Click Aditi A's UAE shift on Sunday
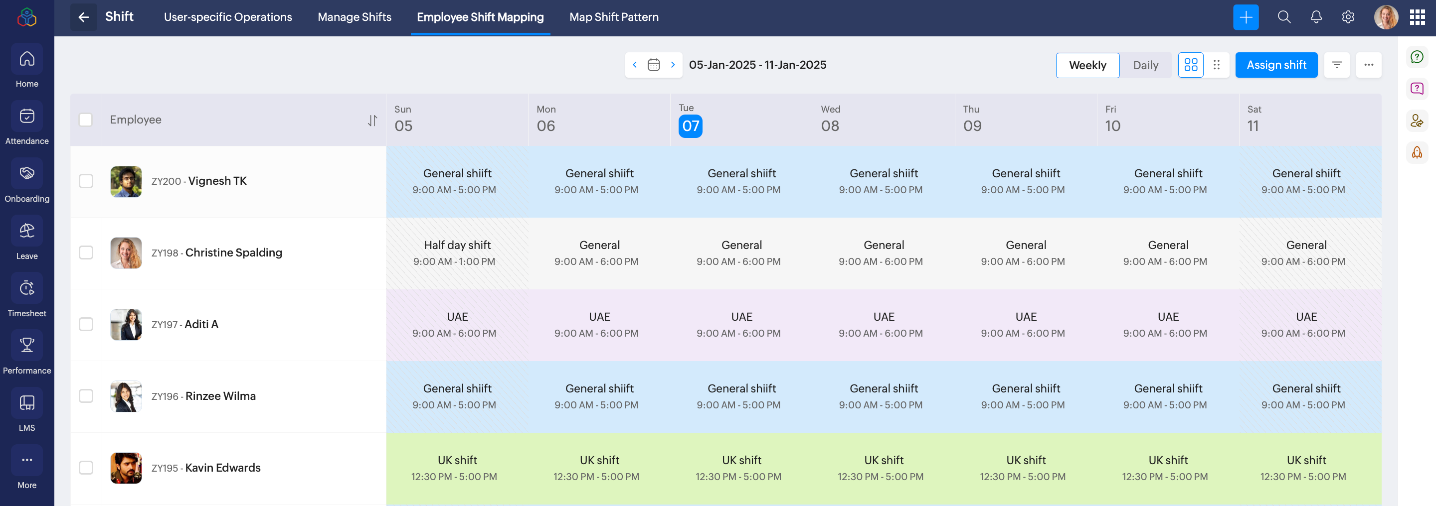The height and width of the screenshot is (506, 1436). (x=457, y=325)
